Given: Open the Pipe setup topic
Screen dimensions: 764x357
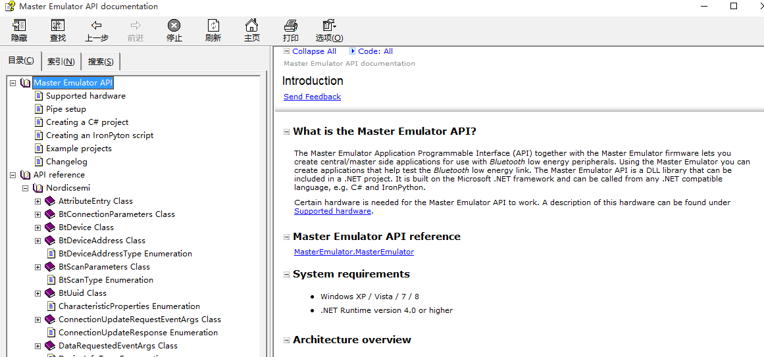Looking at the screenshot, I should (66, 109).
